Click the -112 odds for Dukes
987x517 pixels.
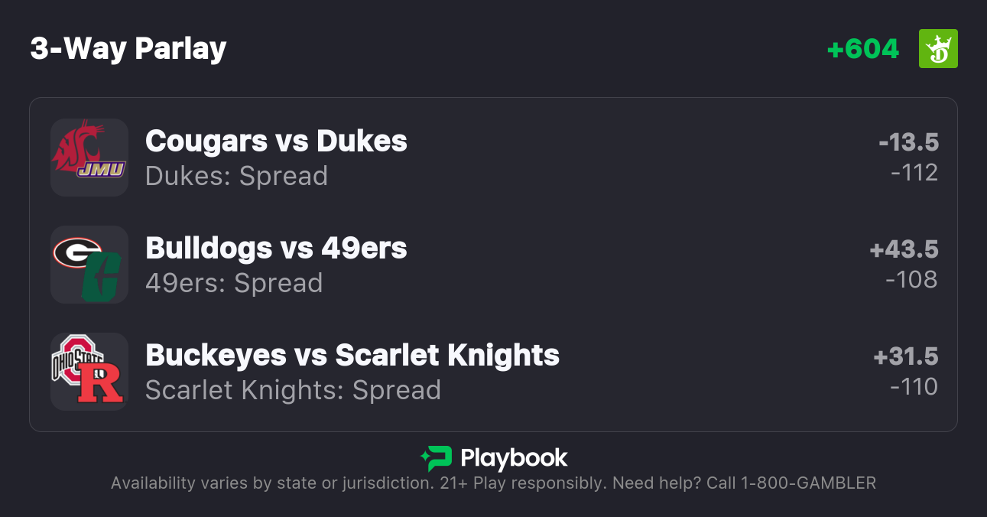(x=914, y=173)
